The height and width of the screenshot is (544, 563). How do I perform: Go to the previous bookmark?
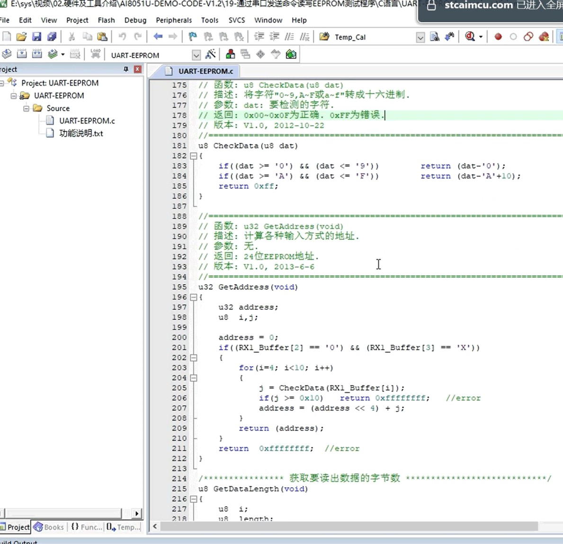[208, 36]
